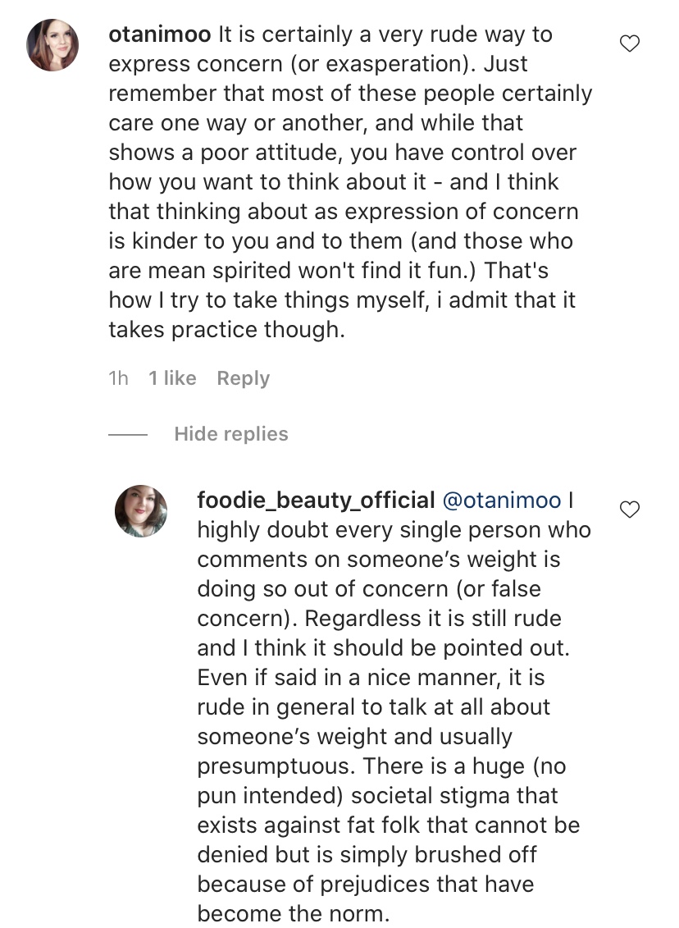Open foodie_beauty_official's profile picture

coord(141,510)
